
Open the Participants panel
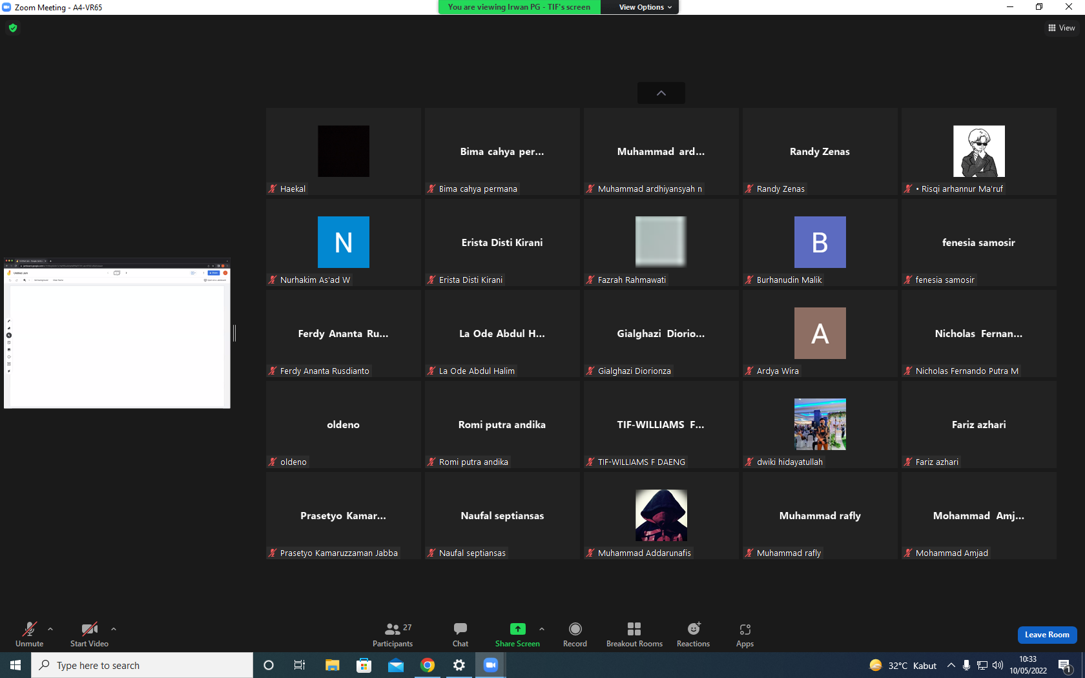tap(392, 635)
